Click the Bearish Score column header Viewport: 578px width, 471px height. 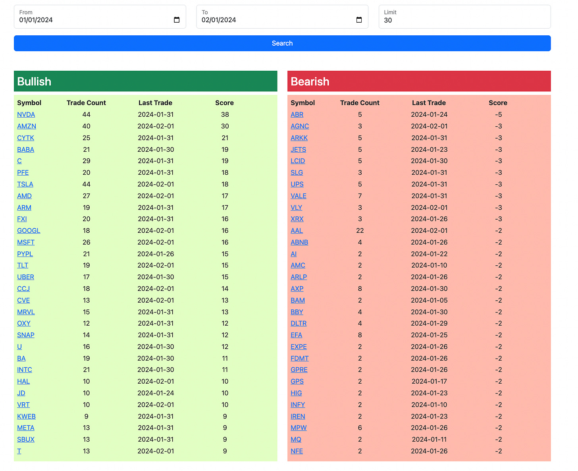[498, 103]
